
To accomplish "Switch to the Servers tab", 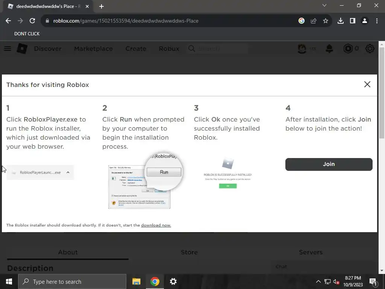I will coord(311,252).
